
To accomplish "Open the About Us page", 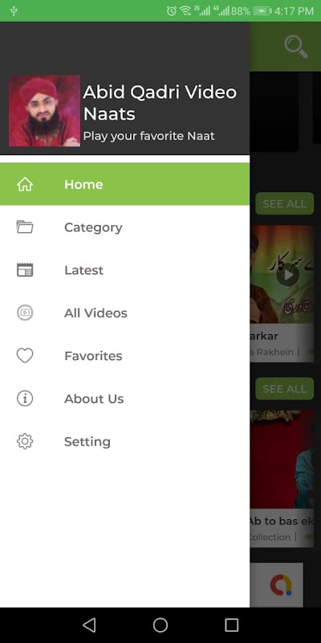I will 124,399.
